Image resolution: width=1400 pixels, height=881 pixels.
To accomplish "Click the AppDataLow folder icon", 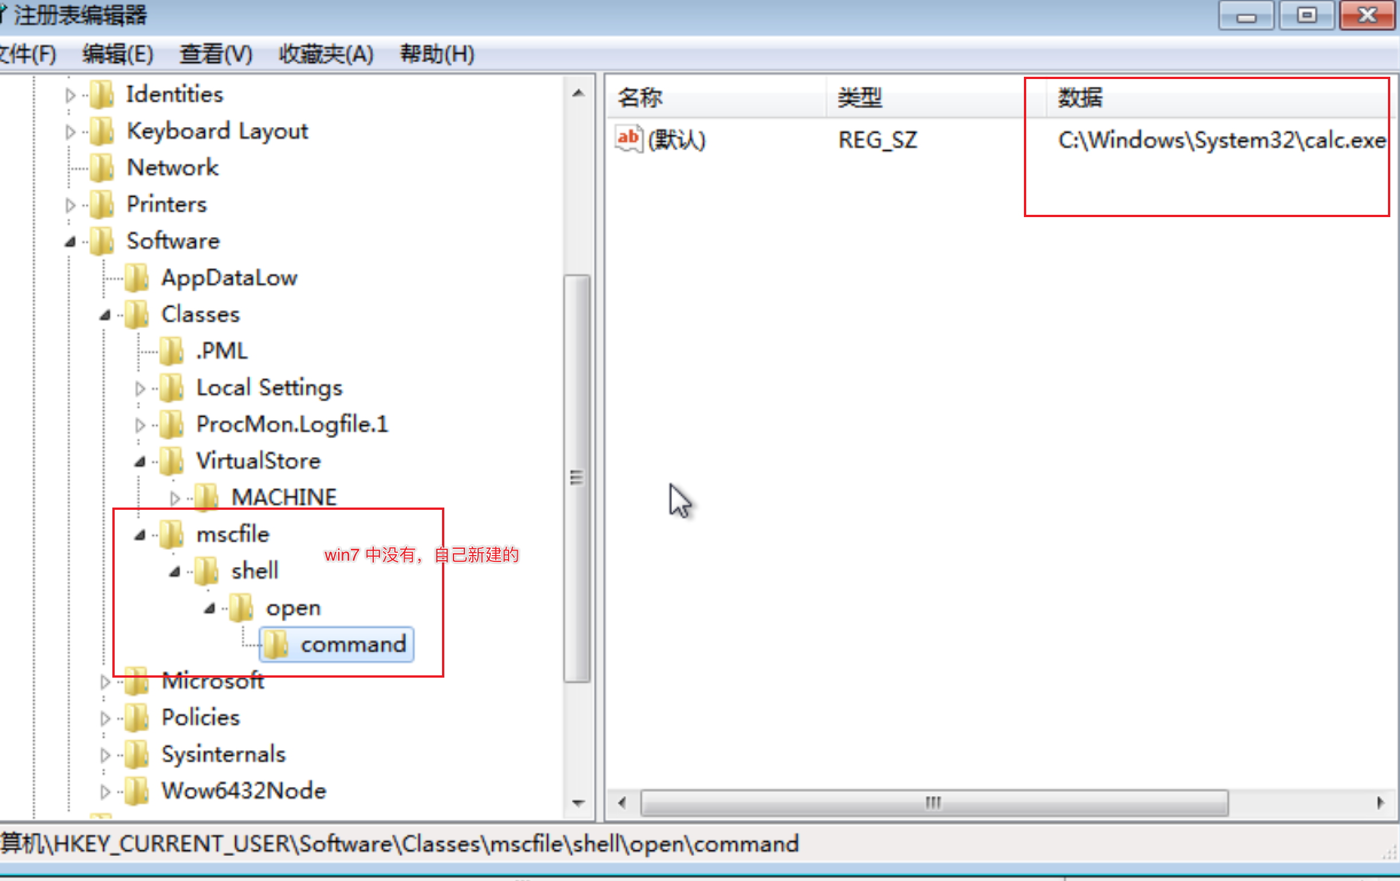I will point(136,278).
